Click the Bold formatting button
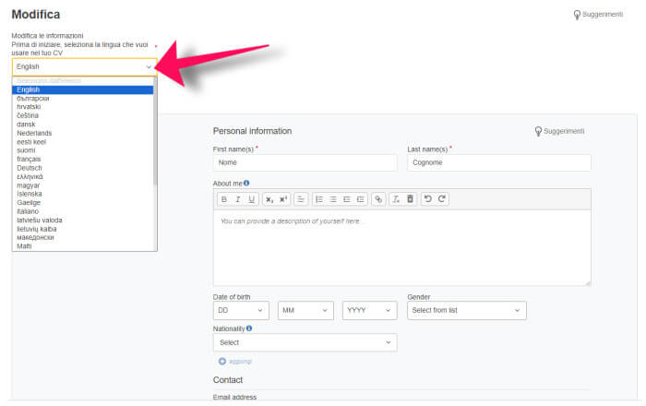646x406 pixels. point(223,199)
